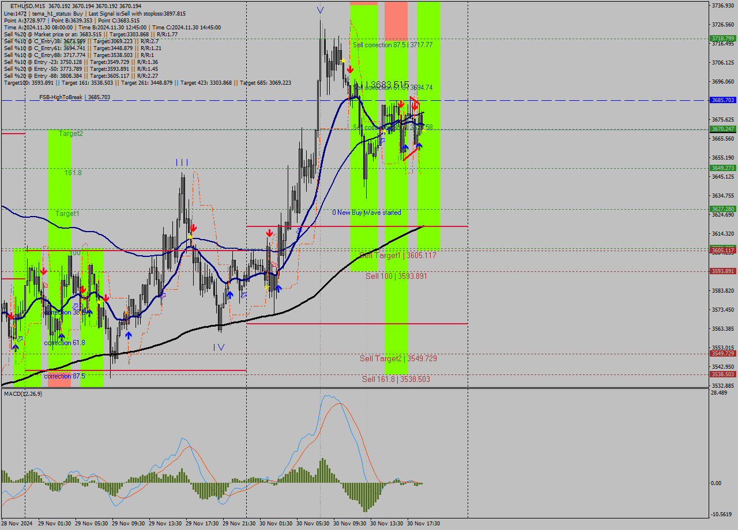Click the '29 Nov 01:30' time axis label
Screen dimensions: 738x530
pos(55,524)
